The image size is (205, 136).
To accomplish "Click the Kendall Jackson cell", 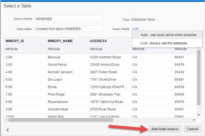I will (x=59, y=72).
